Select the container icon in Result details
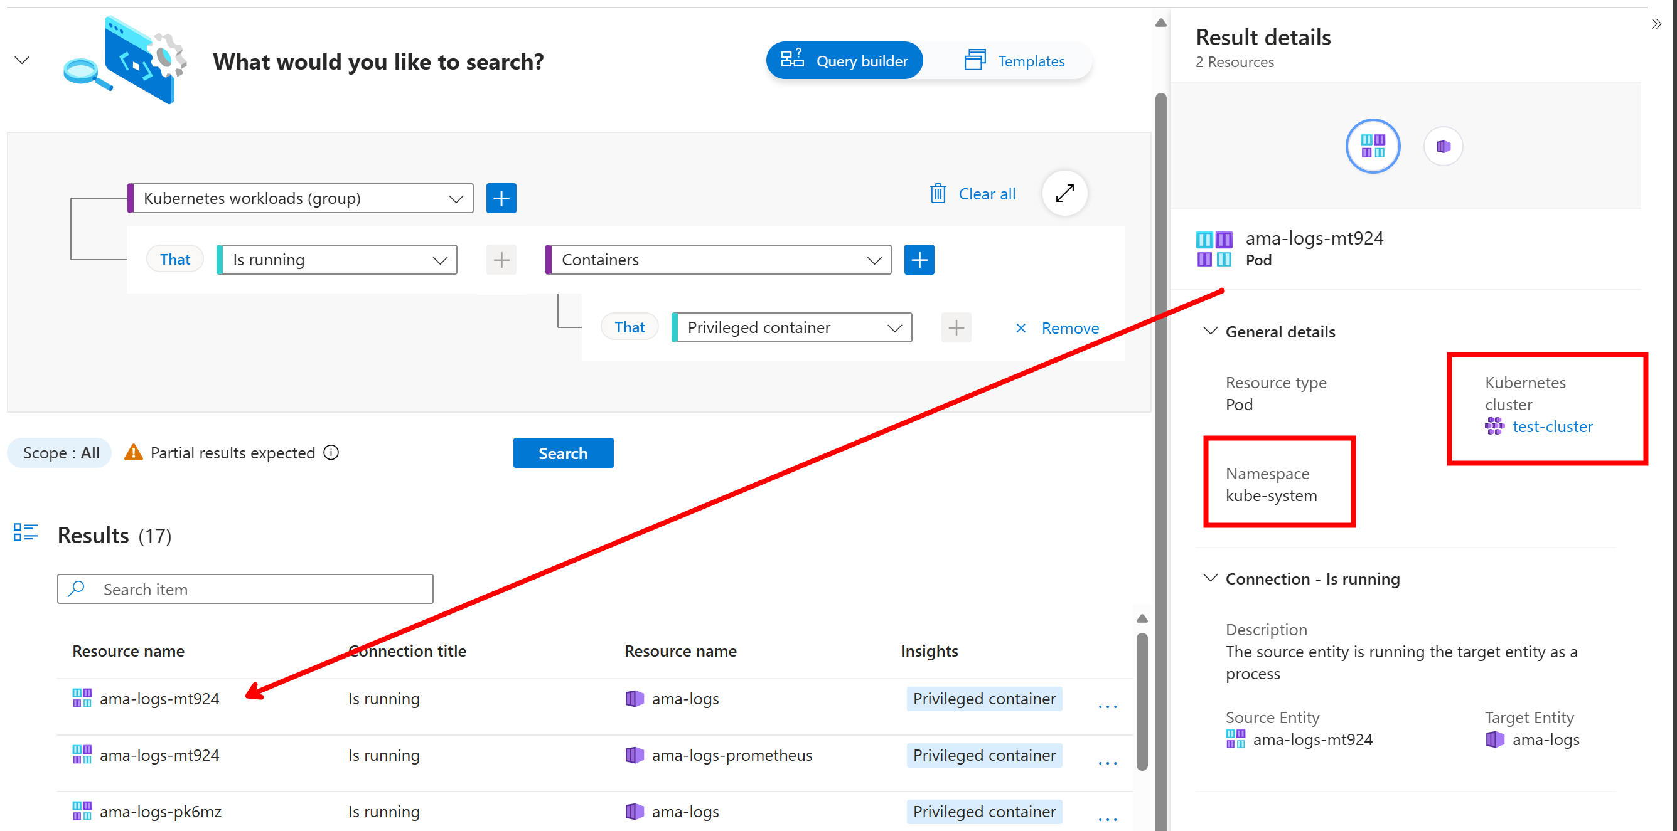 point(1443,146)
